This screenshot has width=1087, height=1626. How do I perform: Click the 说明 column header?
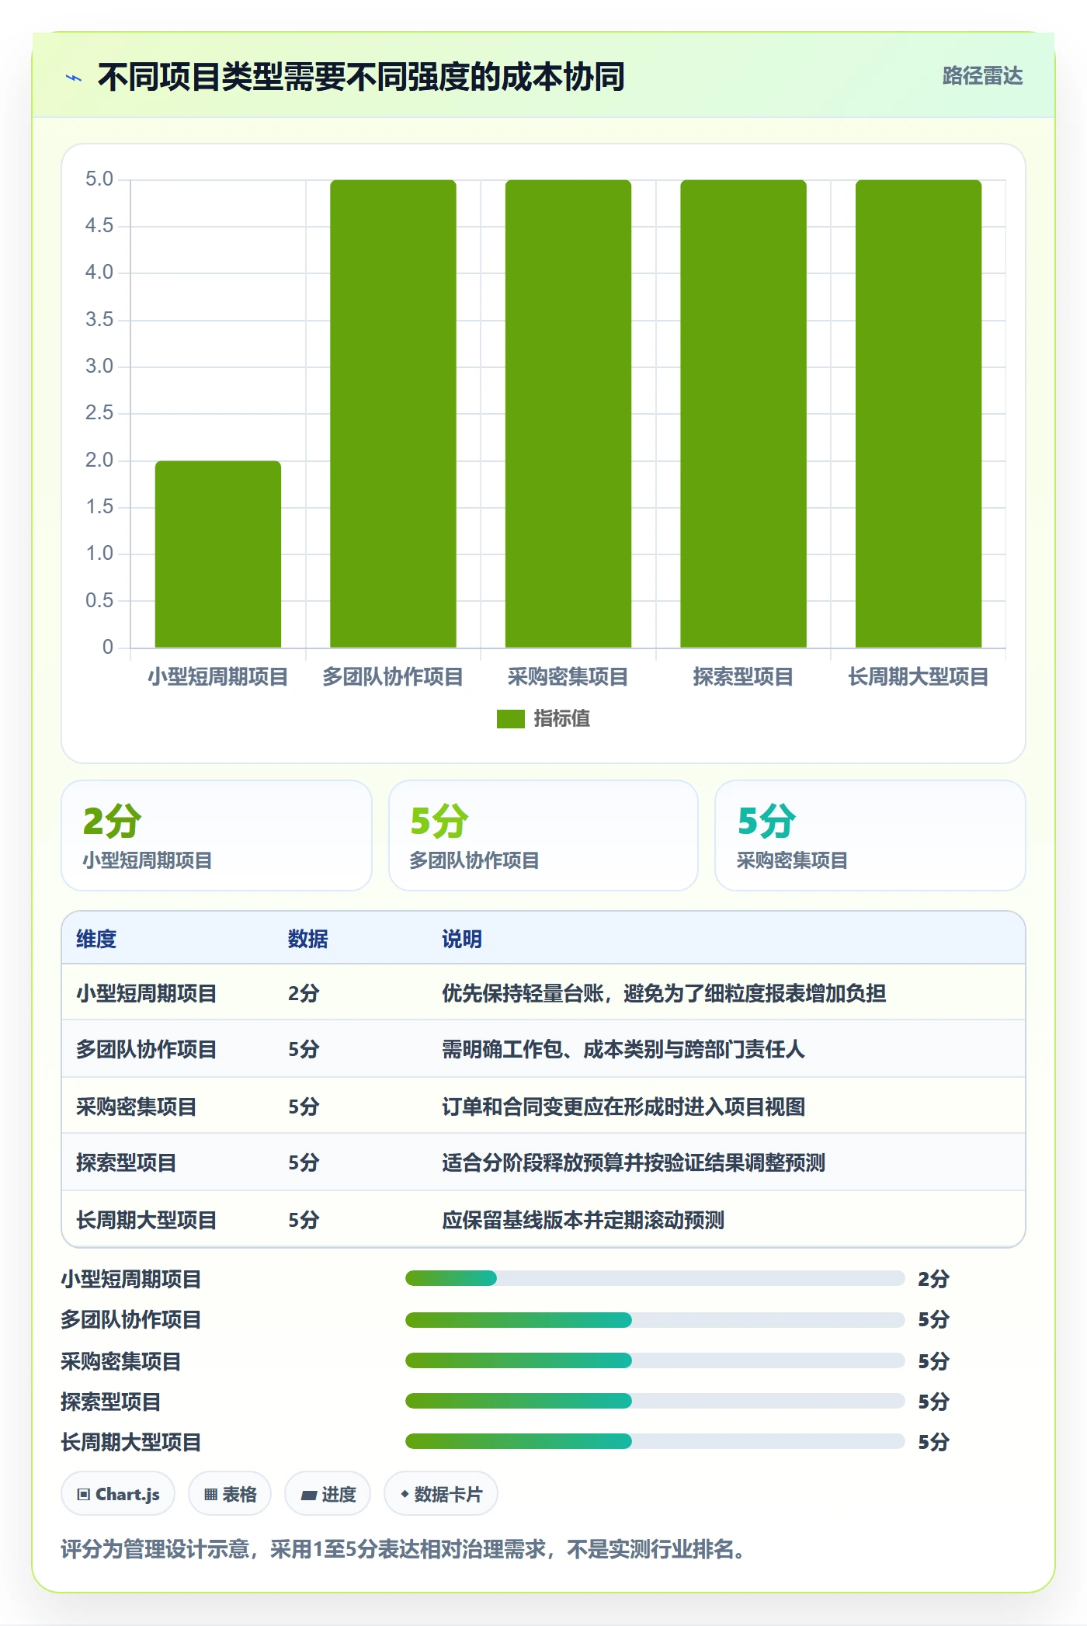462,939
